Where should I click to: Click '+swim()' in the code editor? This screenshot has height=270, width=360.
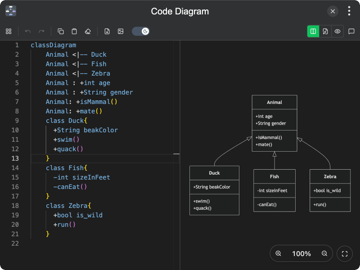pyautogui.click(x=66, y=139)
